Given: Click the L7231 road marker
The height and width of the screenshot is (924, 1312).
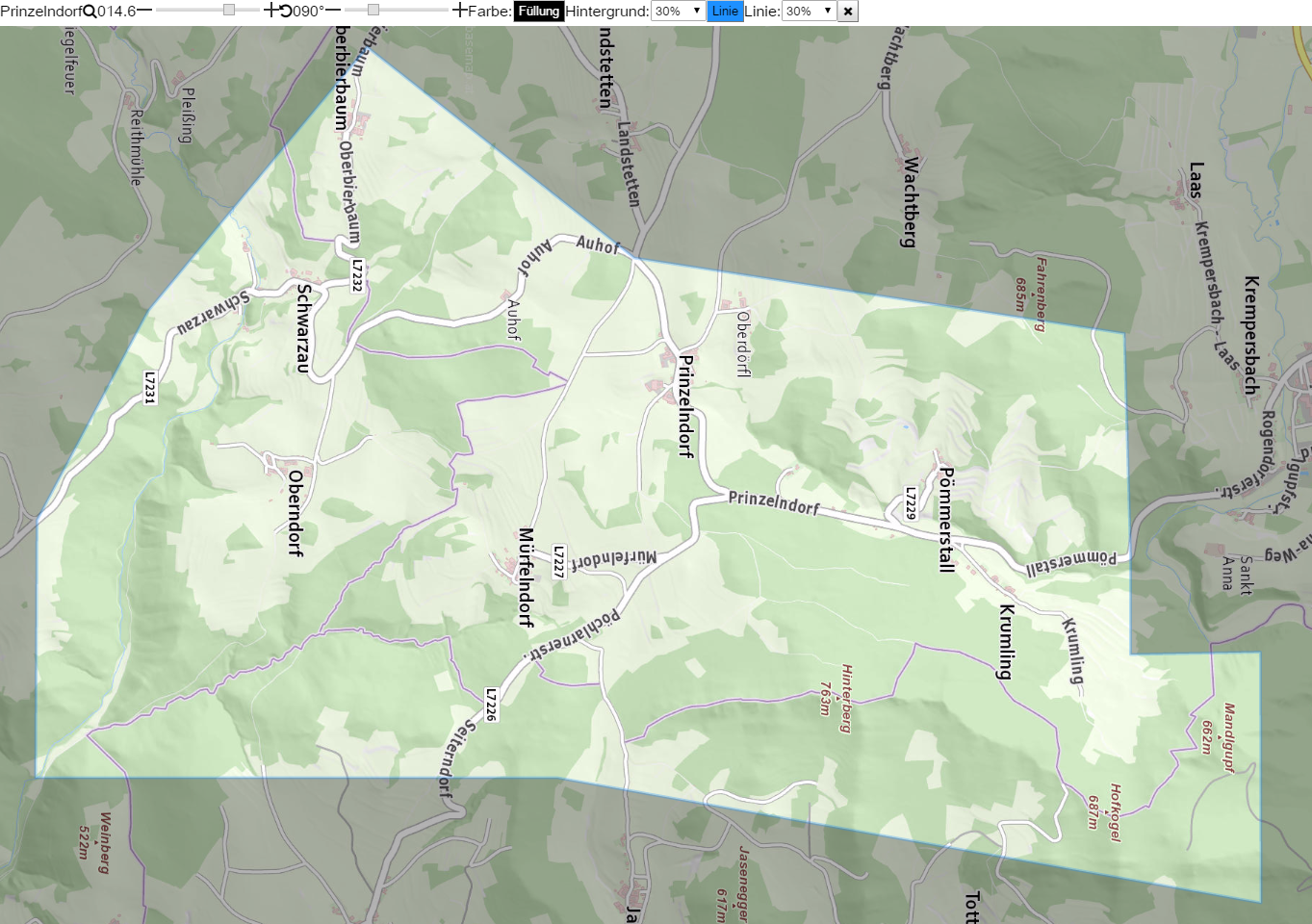Looking at the screenshot, I should coord(150,387).
